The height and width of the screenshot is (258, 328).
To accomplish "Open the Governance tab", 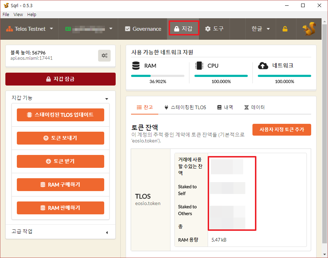I will [143, 29].
